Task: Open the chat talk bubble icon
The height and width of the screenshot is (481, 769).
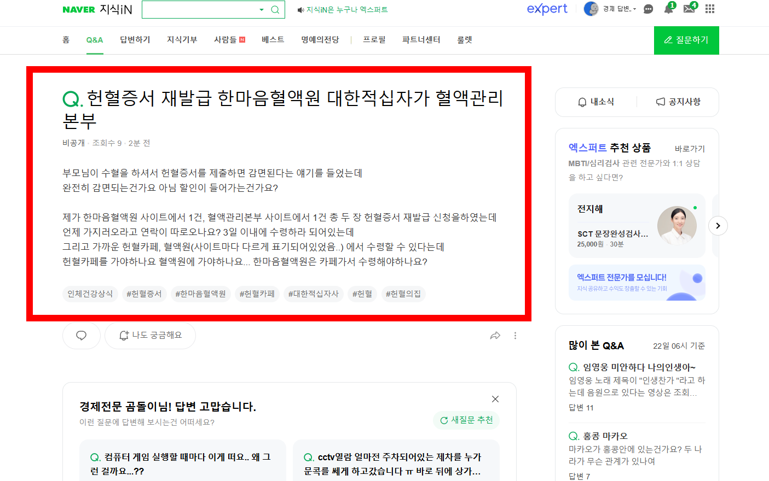Action: coord(648,9)
